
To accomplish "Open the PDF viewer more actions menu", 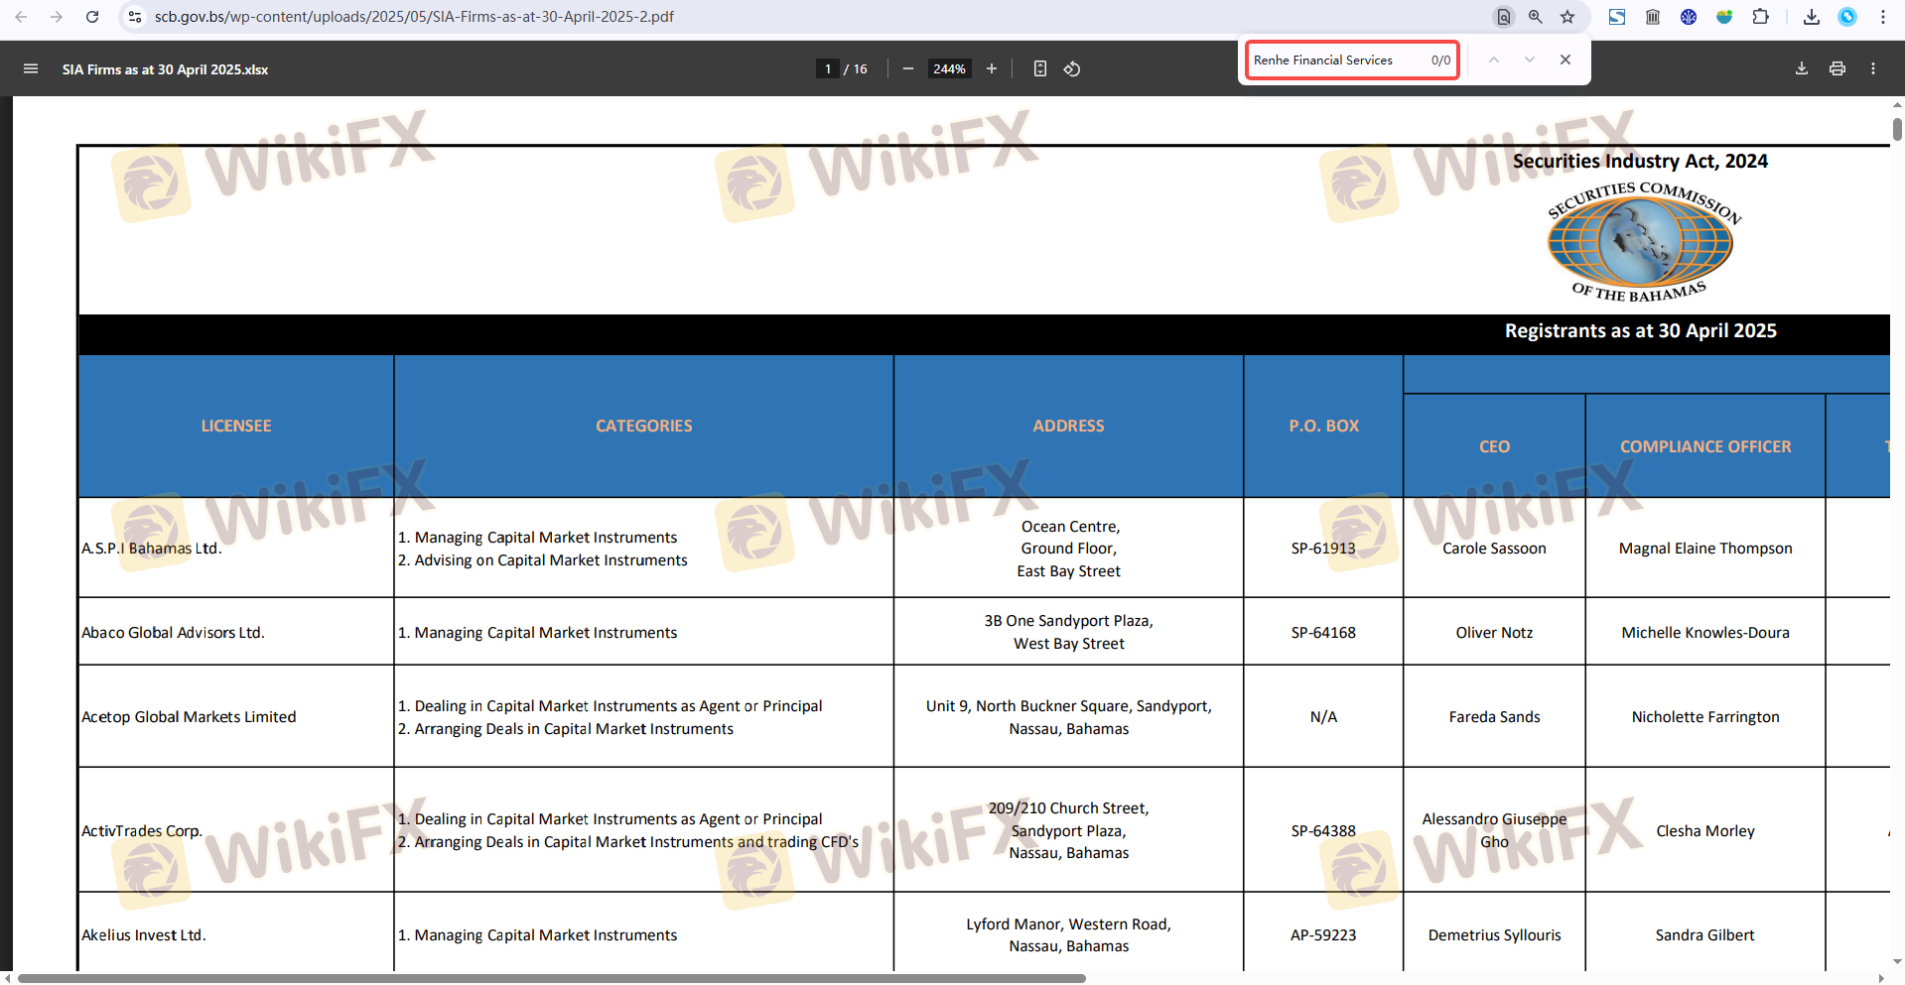I will (x=1872, y=69).
